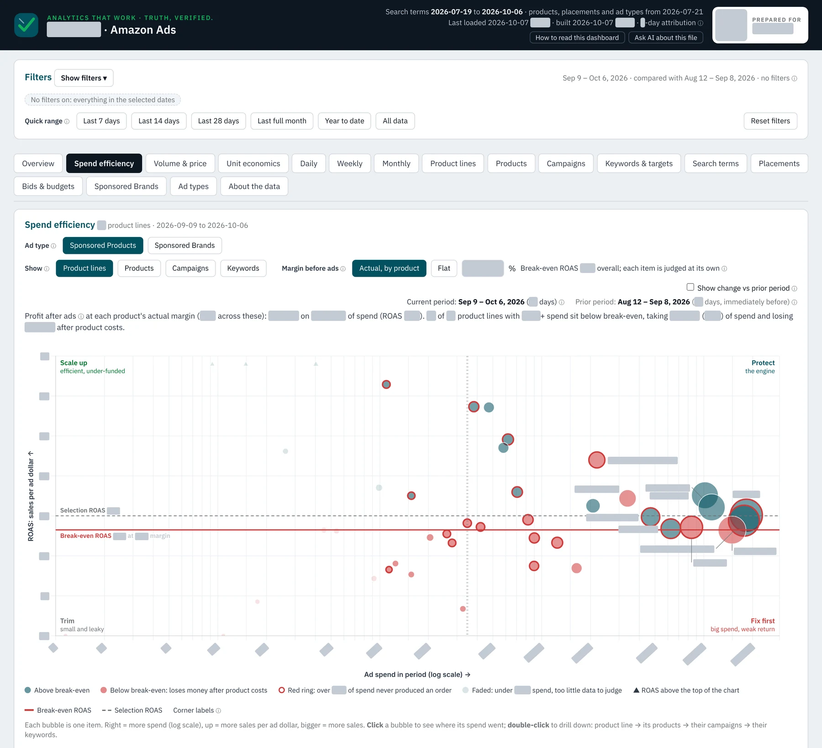This screenshot has height=748, width=822.
Task: Click the Weekly tab
Action: [349, 163]
